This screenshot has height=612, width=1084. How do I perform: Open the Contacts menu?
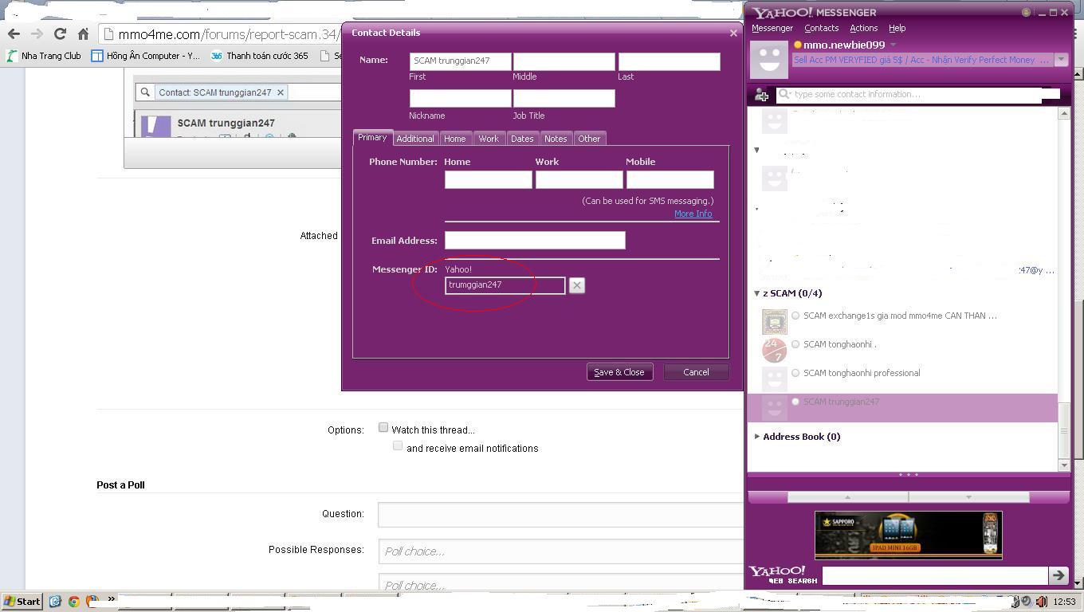(821, 28)
